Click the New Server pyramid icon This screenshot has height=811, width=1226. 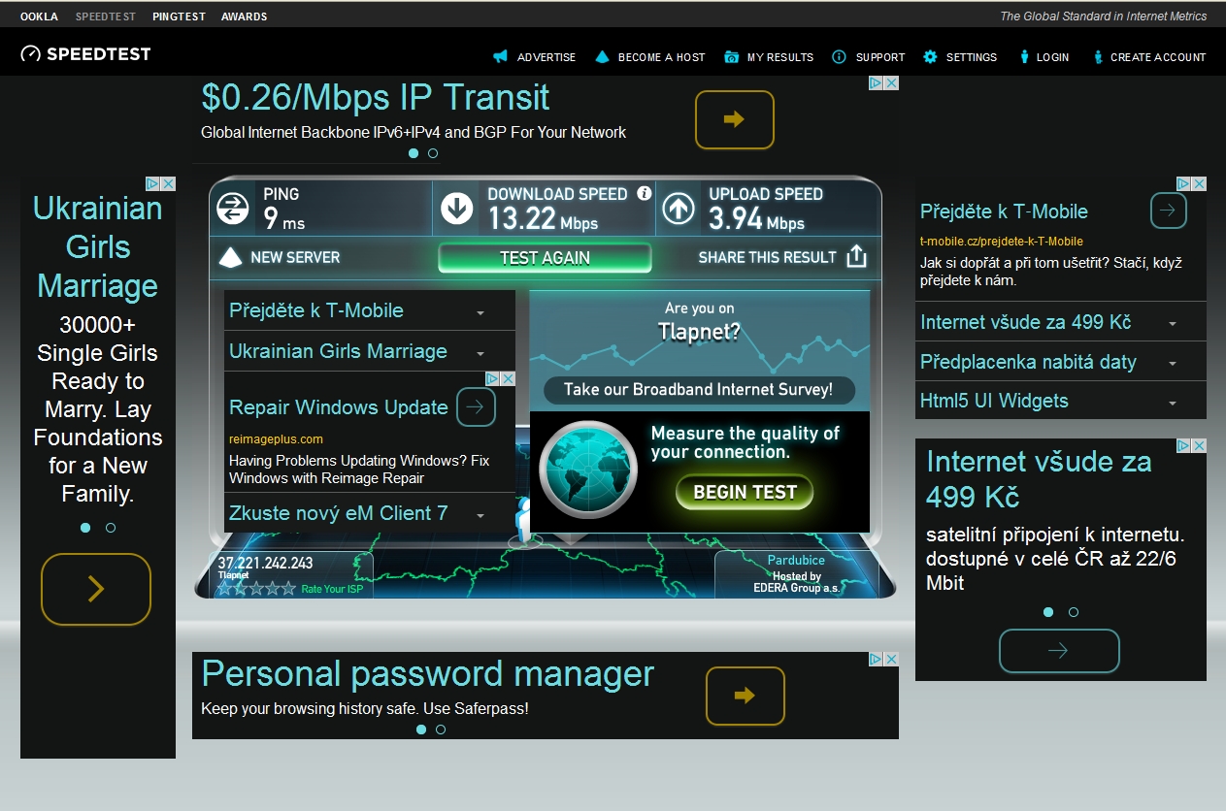[229, 257]
